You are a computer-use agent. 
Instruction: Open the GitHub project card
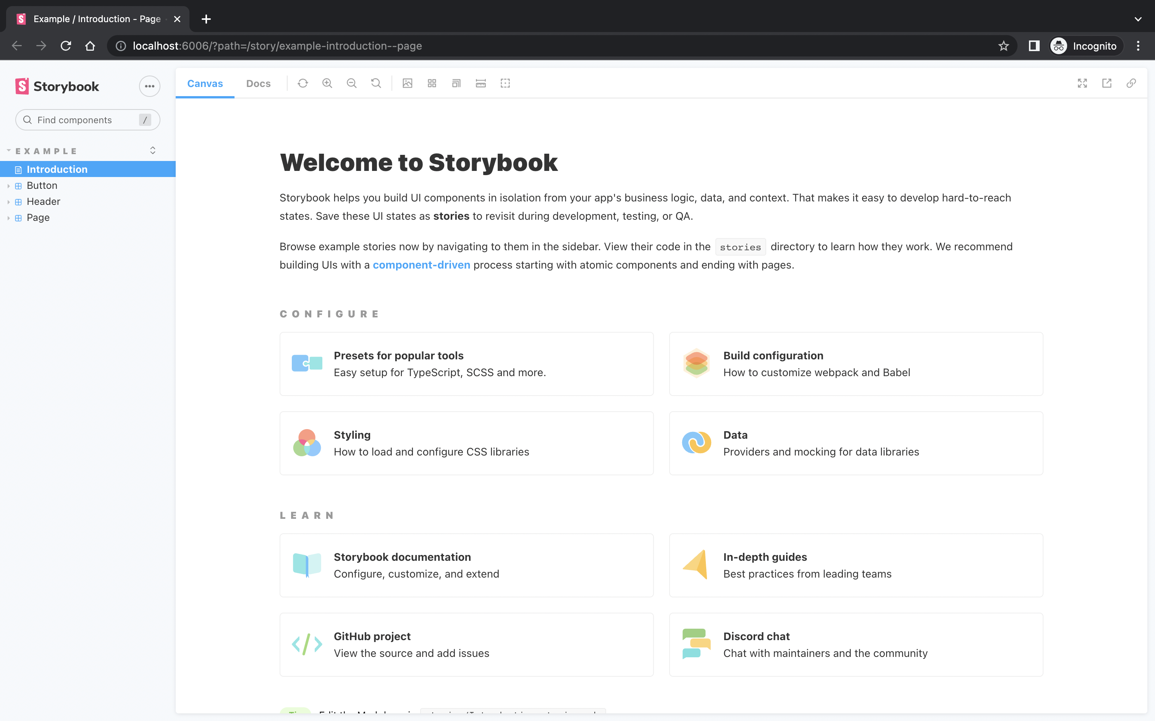466,645
